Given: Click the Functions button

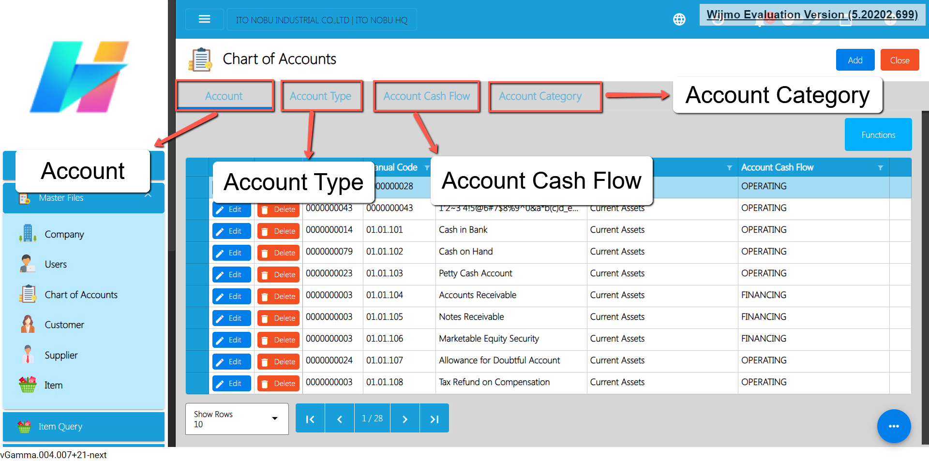Looking at the screenshot, I should click(878, 135).
